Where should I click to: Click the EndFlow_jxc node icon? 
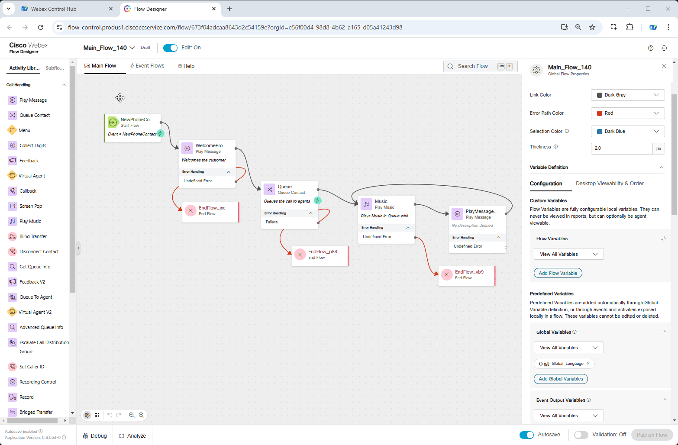pyautogui.click(x=190, y=211)
